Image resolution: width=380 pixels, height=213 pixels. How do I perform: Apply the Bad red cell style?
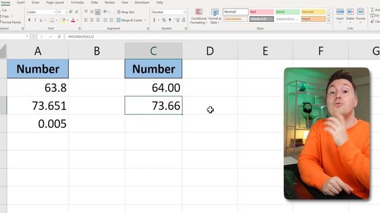point(261,12)
